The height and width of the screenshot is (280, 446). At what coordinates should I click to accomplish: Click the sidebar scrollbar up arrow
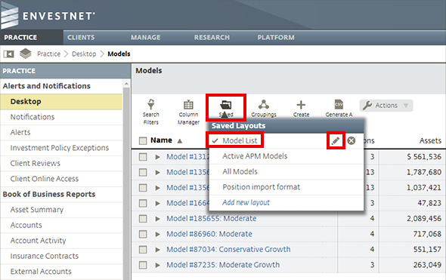126,84
